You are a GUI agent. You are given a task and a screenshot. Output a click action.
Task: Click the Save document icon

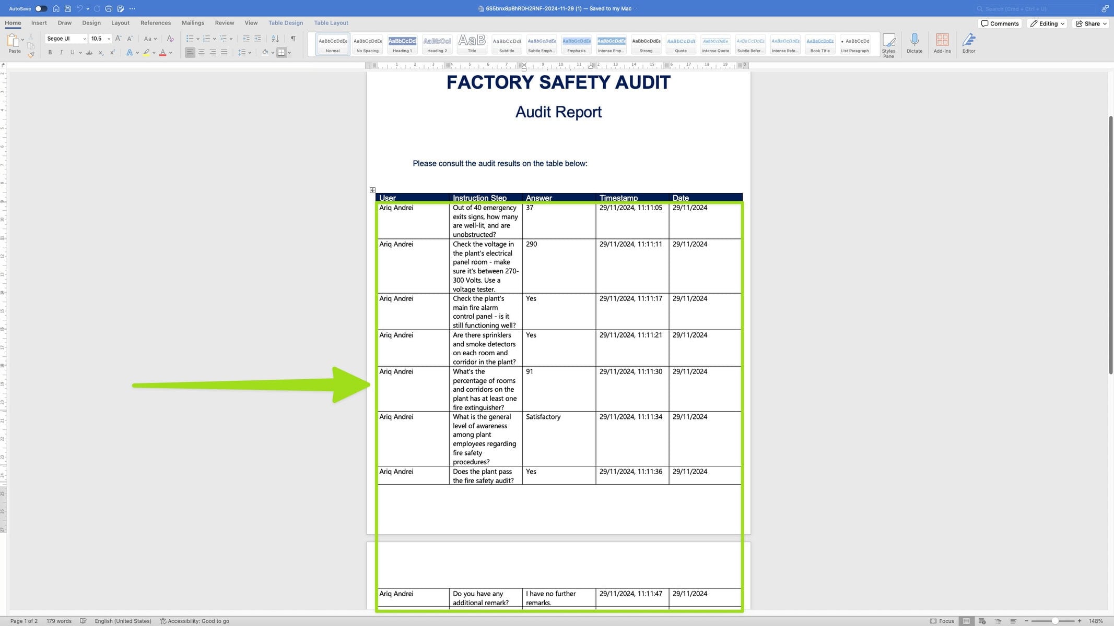67,8
